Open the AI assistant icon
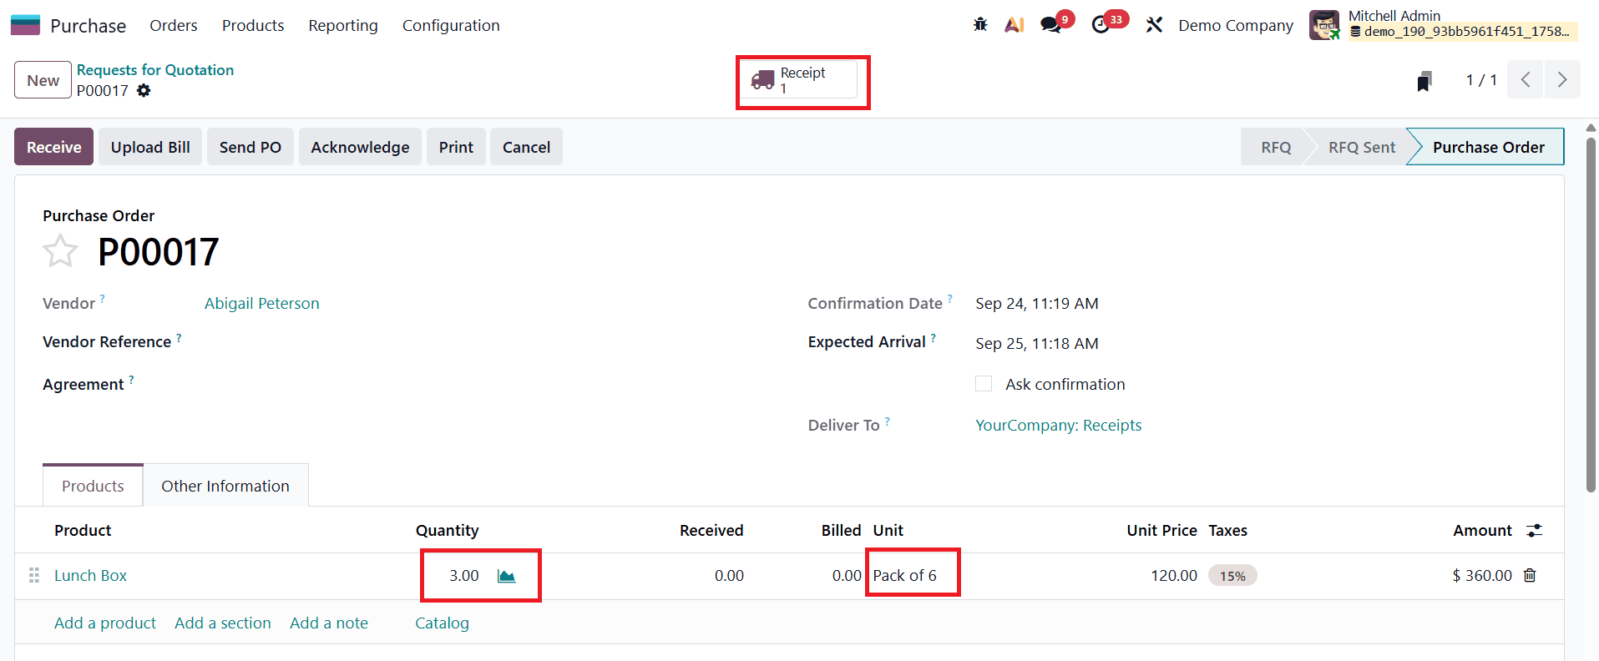Viewport: 1599px width, 661px height. 1015,25
